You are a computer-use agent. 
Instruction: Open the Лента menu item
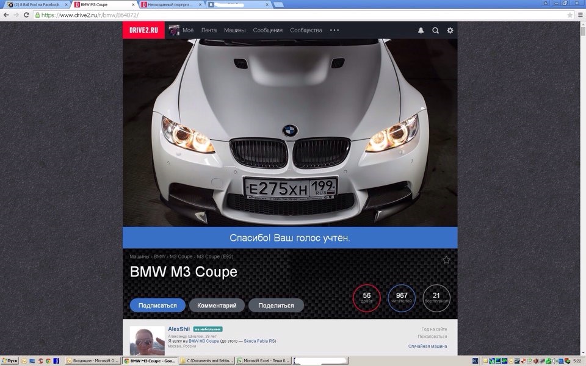209,30
